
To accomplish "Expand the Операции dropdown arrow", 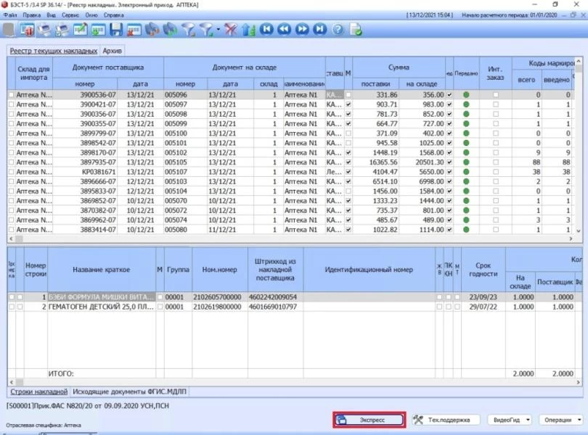I will pos(579,420).
